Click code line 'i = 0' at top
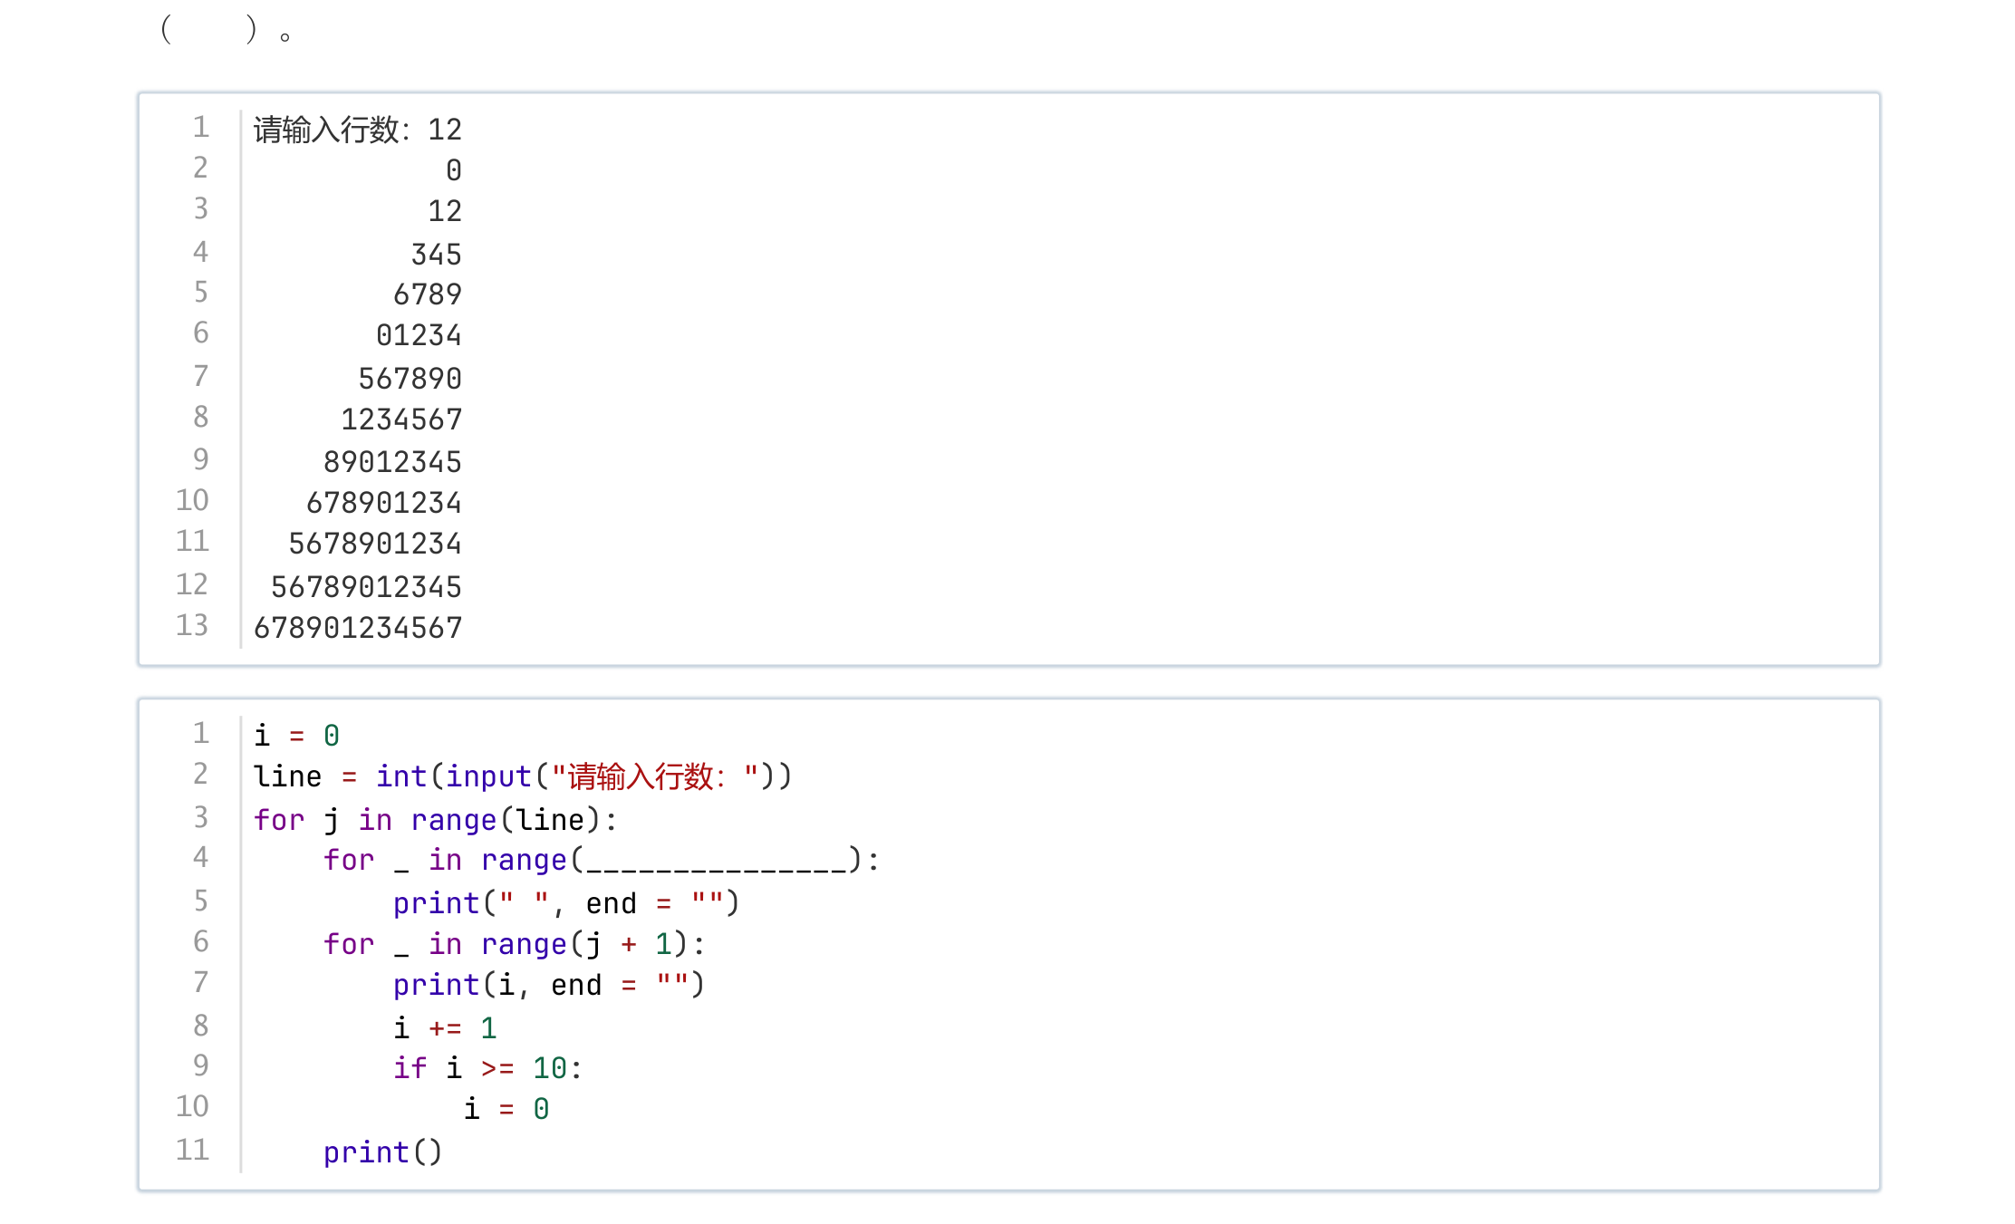The width and height of the screenshot is (2015, 1224). coord(297,736)
